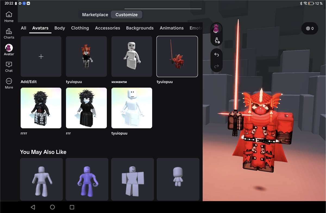326x213 pixels.
Task: Open the Clothing category tab
Action: point(80,28)
